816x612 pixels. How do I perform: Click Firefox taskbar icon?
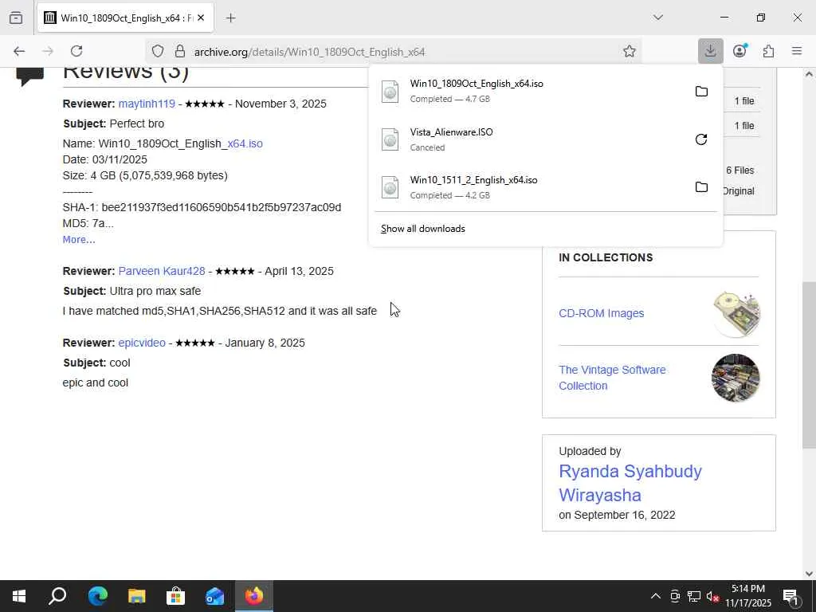tap(254, 596)
